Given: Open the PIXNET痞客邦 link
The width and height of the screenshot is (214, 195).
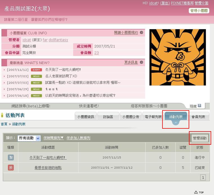Looking at the screenshot, I should click(182, 3).
